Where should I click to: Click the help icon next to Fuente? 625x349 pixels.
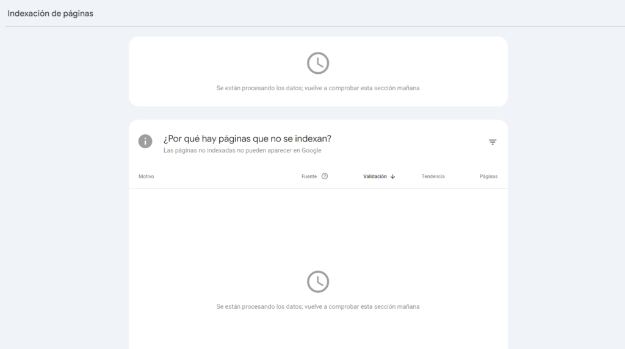pos(325,176)
